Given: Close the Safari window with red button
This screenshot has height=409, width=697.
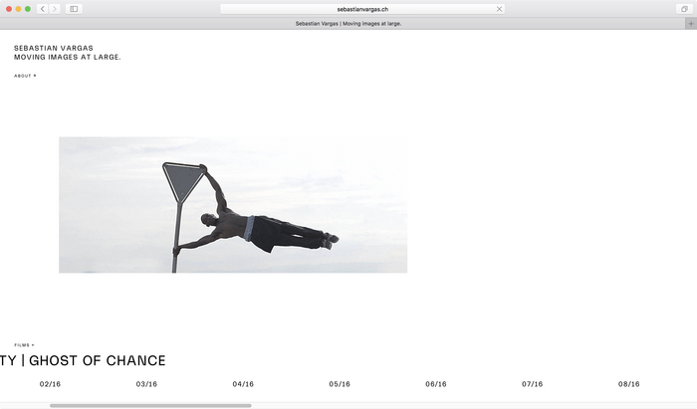Looking at the screenshot, I should click(9, 9).
